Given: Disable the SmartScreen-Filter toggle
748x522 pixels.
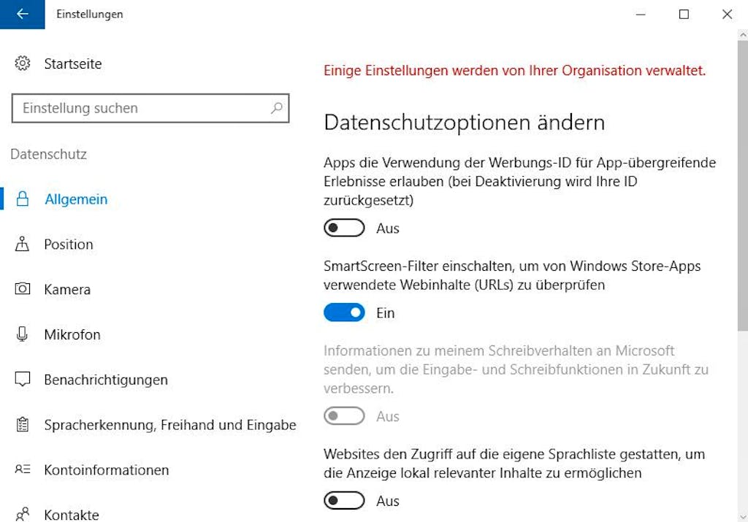Looking at the screenshot, I should pyautogui.click(x=344, y=312).
